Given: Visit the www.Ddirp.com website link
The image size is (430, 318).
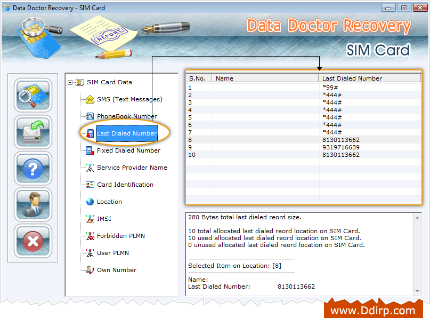Looking at the screenshot, I should pyautogui.click(x=372, y=310).
